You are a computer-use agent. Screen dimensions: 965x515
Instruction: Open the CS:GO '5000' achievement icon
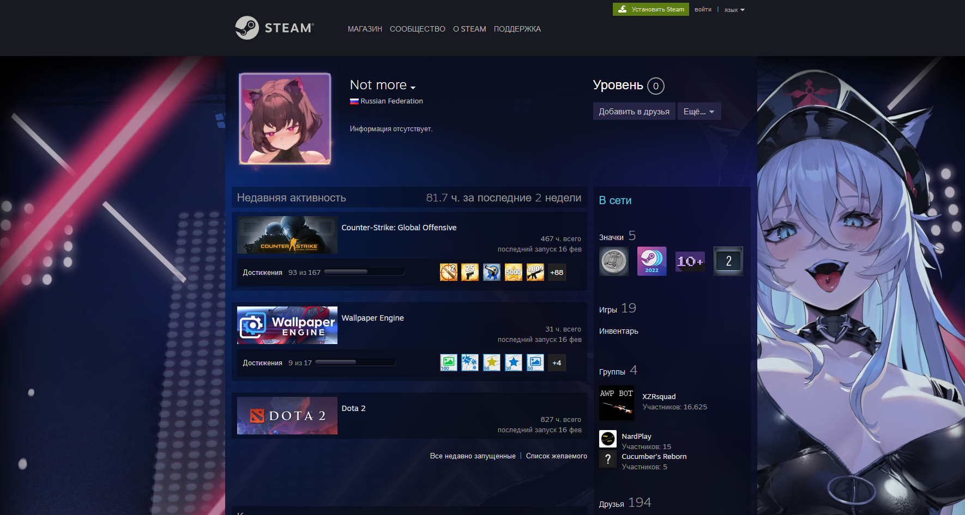[514, 272]
